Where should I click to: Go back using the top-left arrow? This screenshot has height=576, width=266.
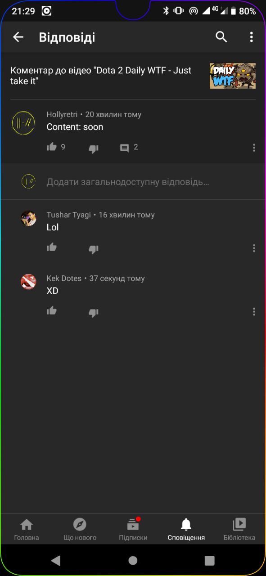click(x=18, y=37)
